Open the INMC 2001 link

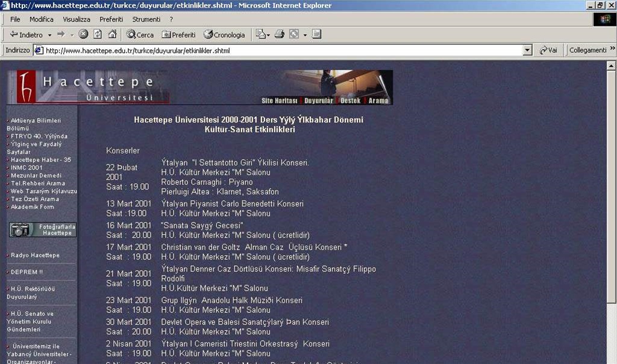27,167
